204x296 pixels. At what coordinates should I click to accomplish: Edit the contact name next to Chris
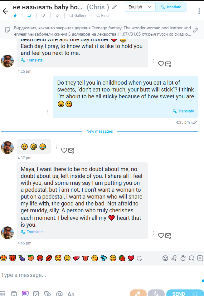(x=114, y=7)
